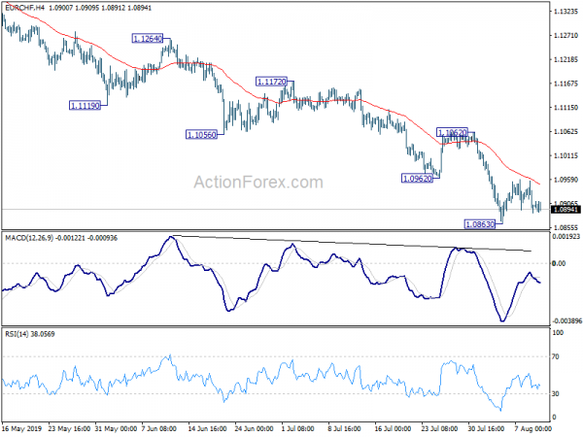583x437 pixels.
Task: Click the 16 Jul 00:00 time label
Action: click(393, 428)
